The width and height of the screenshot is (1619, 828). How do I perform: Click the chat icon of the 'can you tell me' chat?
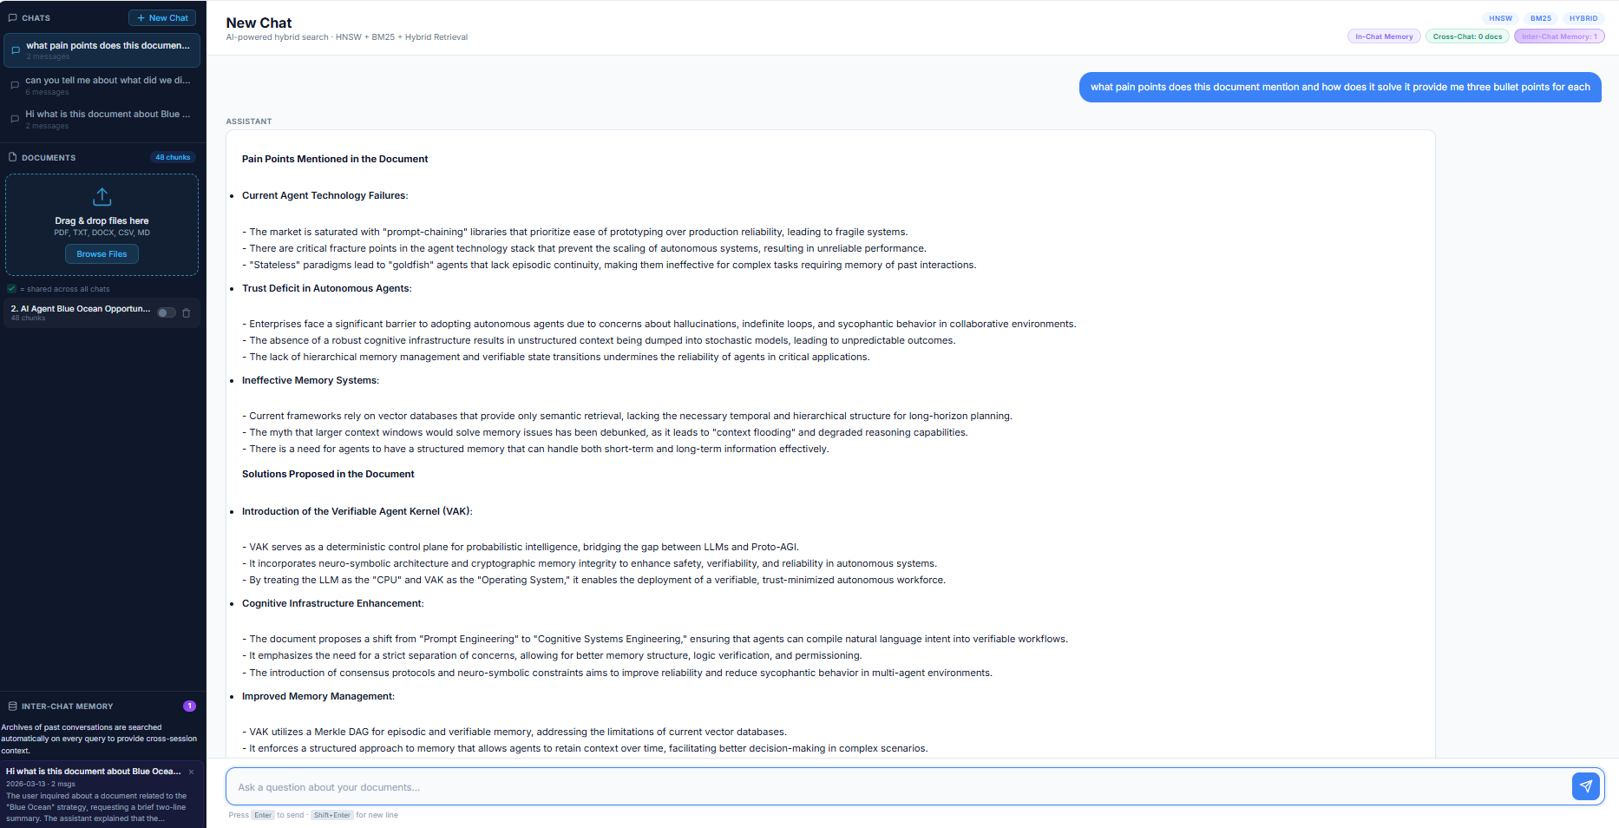(15, 85)
